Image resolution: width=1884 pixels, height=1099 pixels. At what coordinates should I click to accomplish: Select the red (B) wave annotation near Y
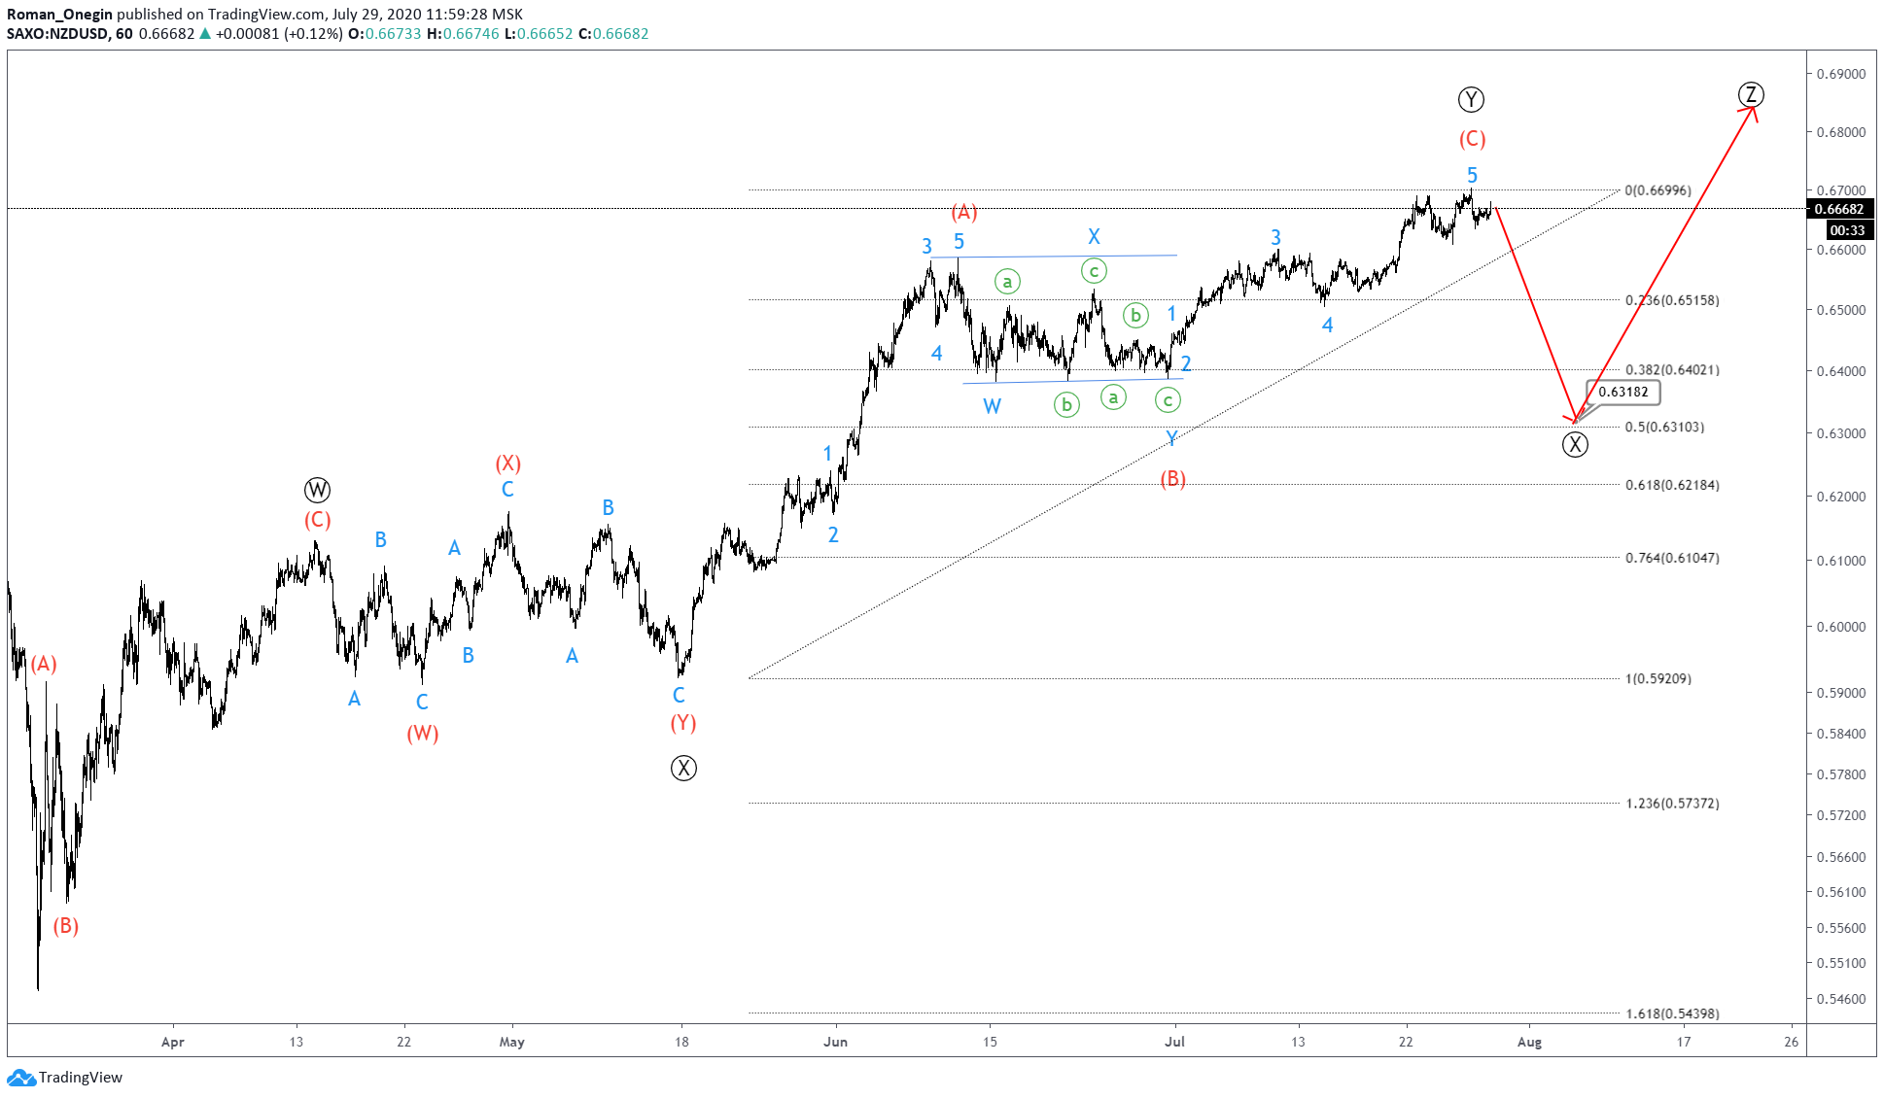1174,479
